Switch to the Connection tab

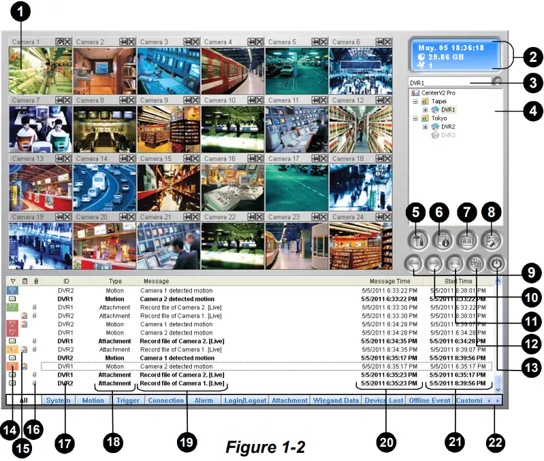click(166, 400)
